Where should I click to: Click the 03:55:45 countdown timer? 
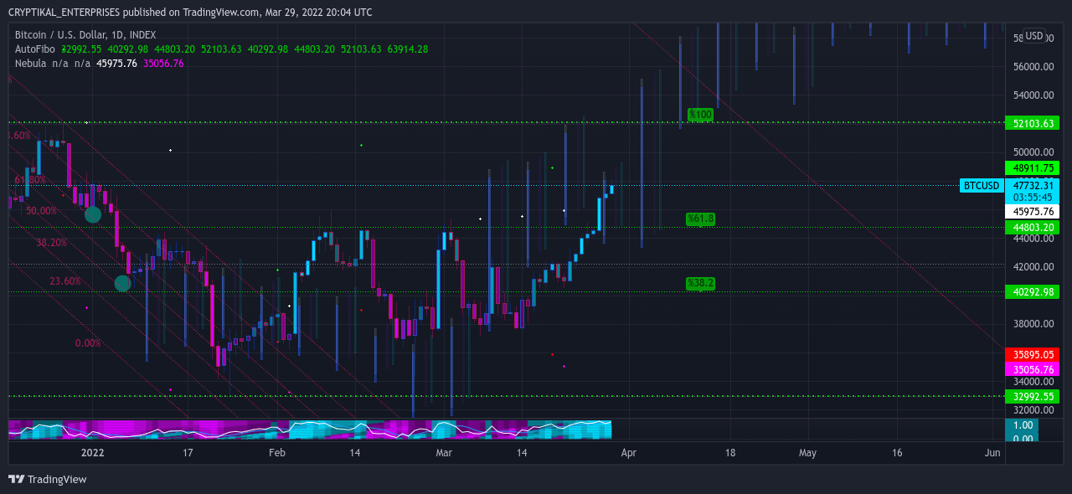click(1032, 198)
